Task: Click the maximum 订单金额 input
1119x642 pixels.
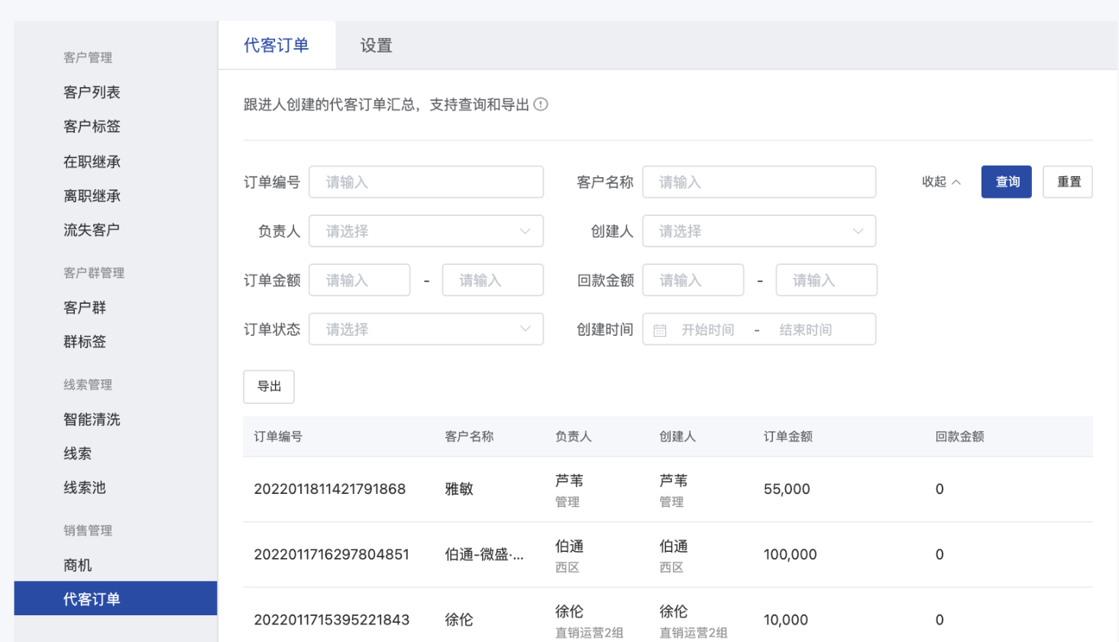Action: [x=493, y=280]
